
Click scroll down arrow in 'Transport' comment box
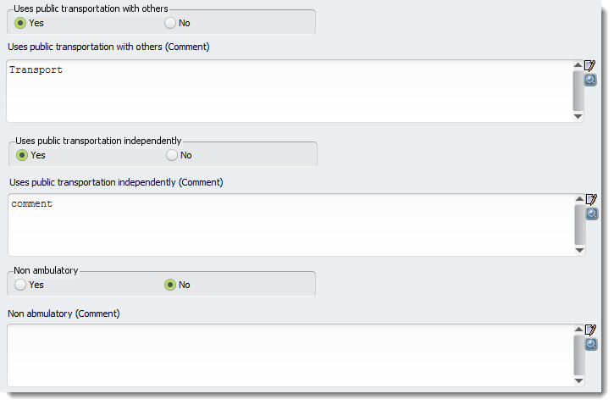click(x=578, y=116)
